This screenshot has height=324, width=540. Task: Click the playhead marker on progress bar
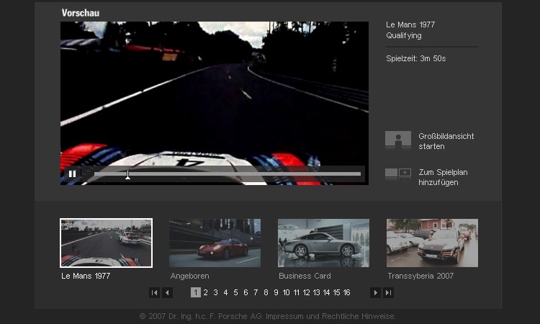[x=127, y=175]
